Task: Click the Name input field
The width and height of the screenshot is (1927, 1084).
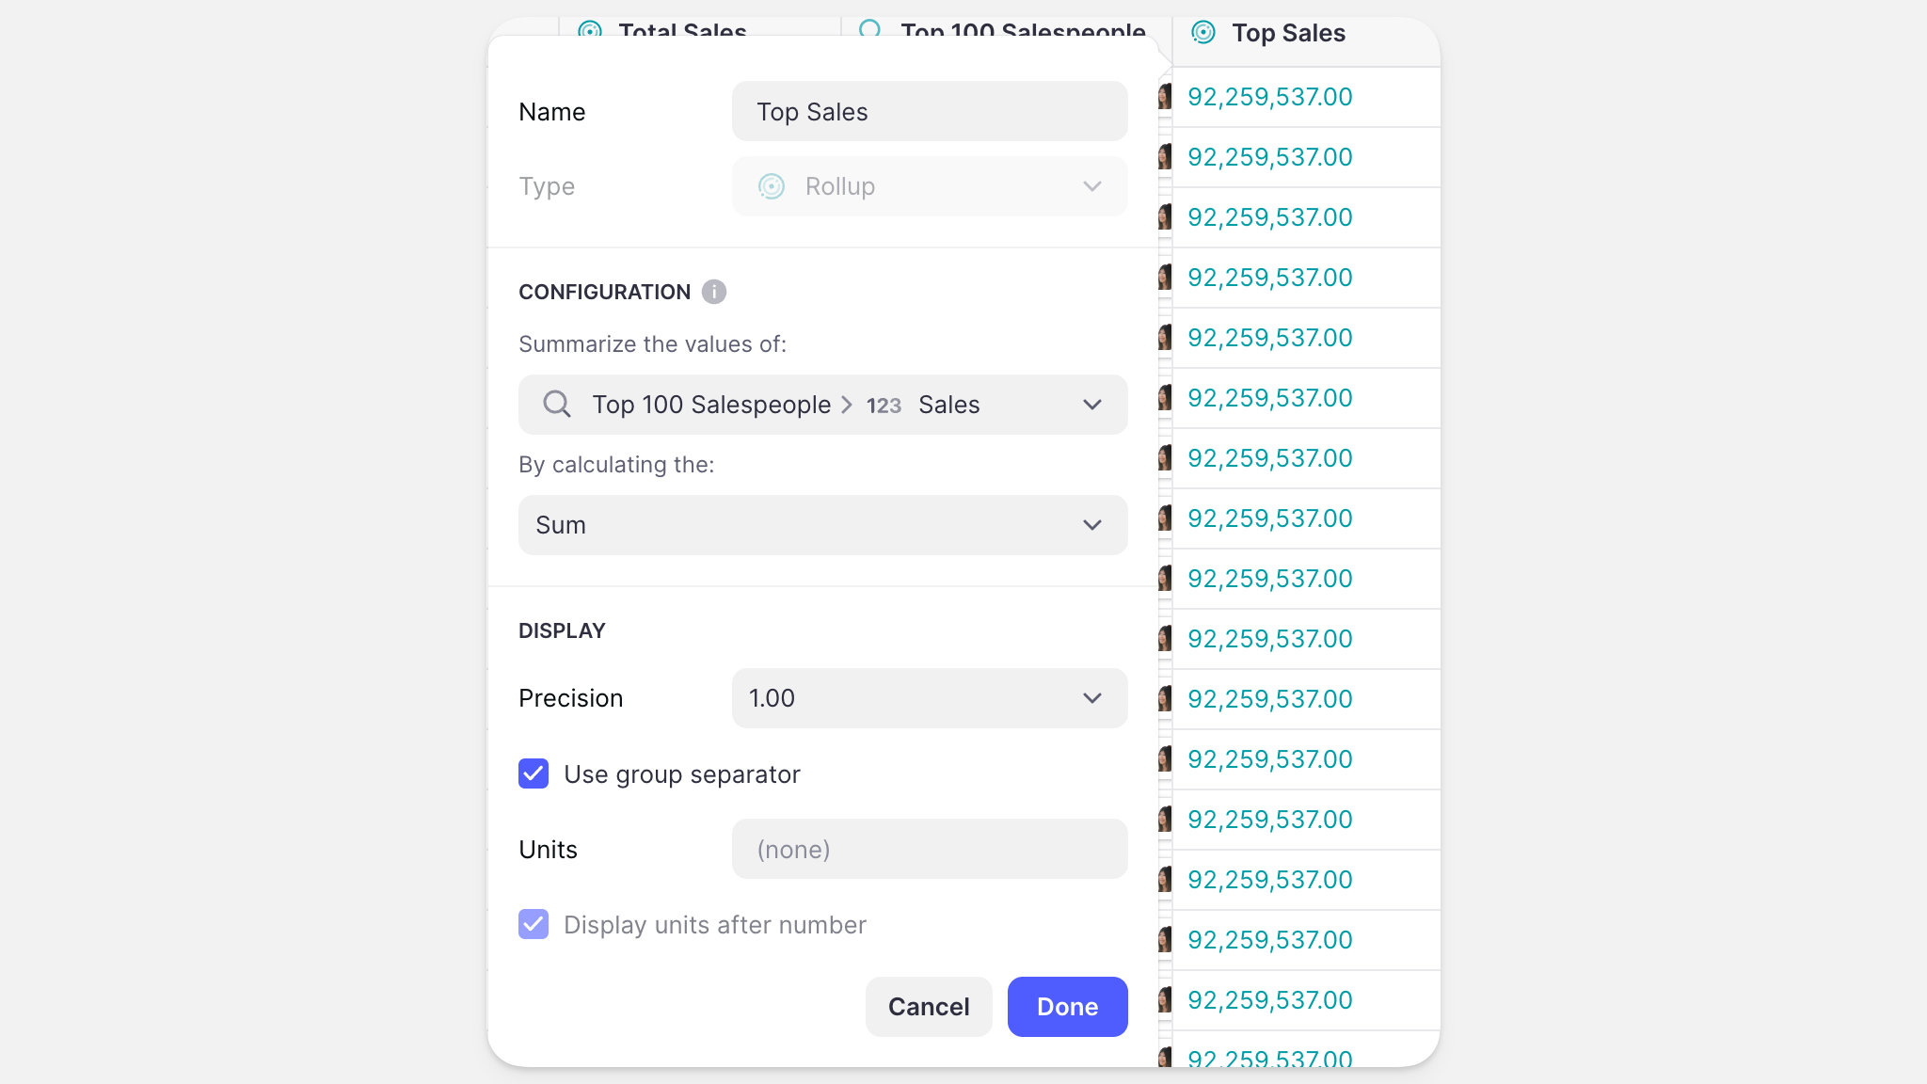Action: click(929, 112)
